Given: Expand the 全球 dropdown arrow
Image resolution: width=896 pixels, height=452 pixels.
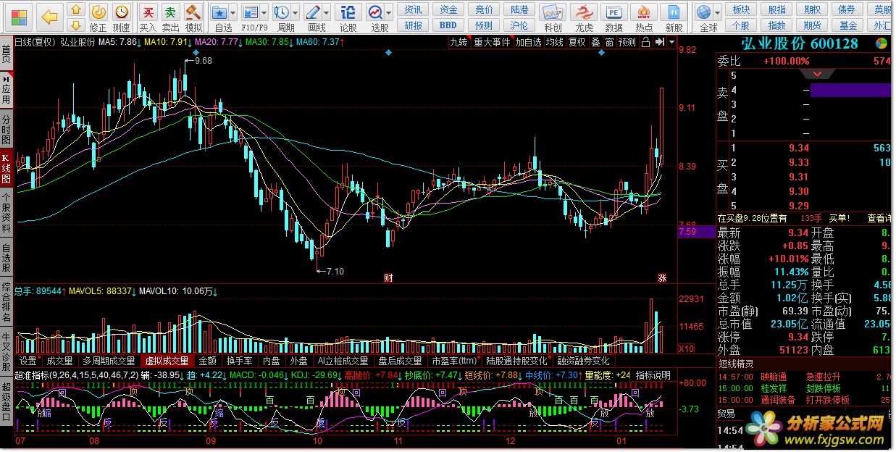Looking at the screenshot, I should (x=719, y=13).
